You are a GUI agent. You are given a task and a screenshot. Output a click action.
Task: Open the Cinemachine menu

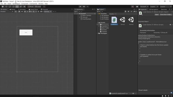click(x=33, y=4)
